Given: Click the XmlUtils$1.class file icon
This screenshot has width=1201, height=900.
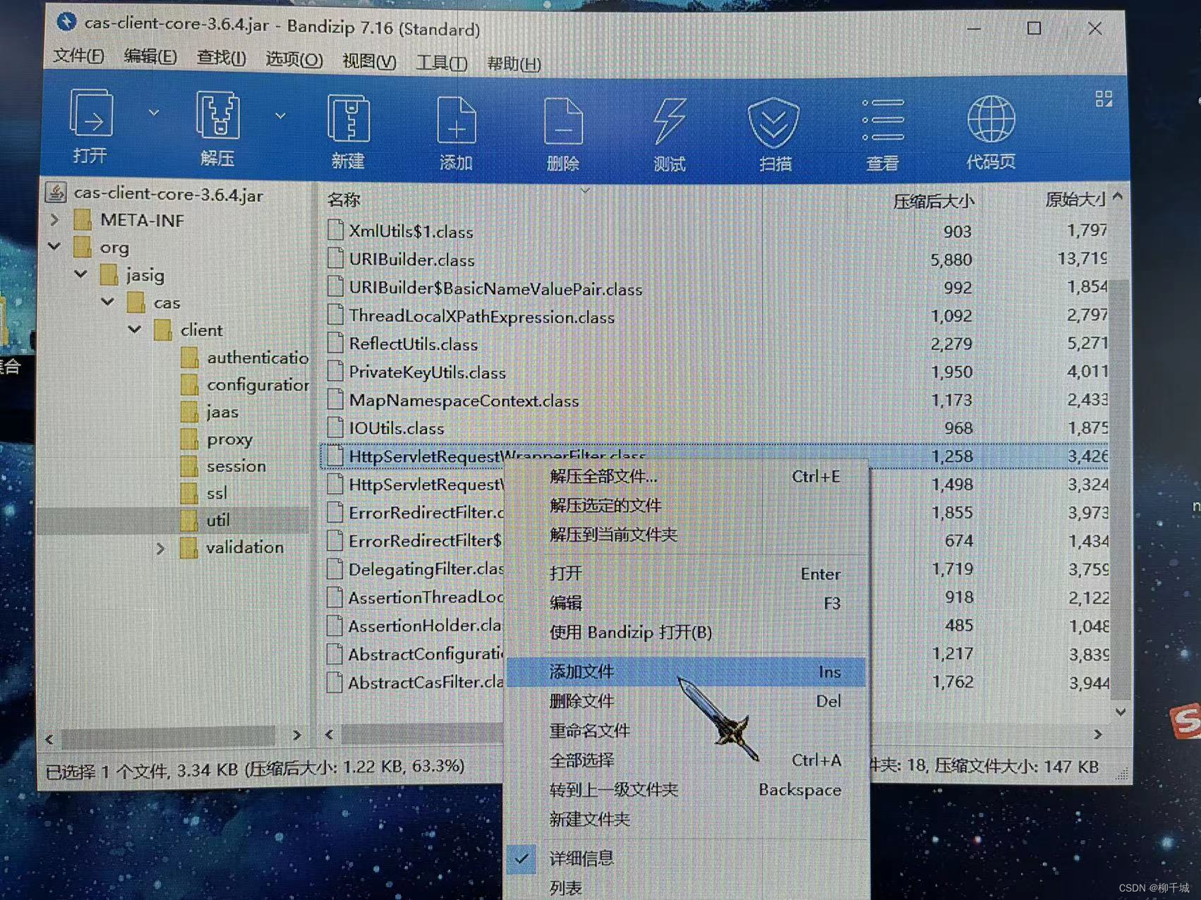Looking at the screenshot, I should (336, 231).
